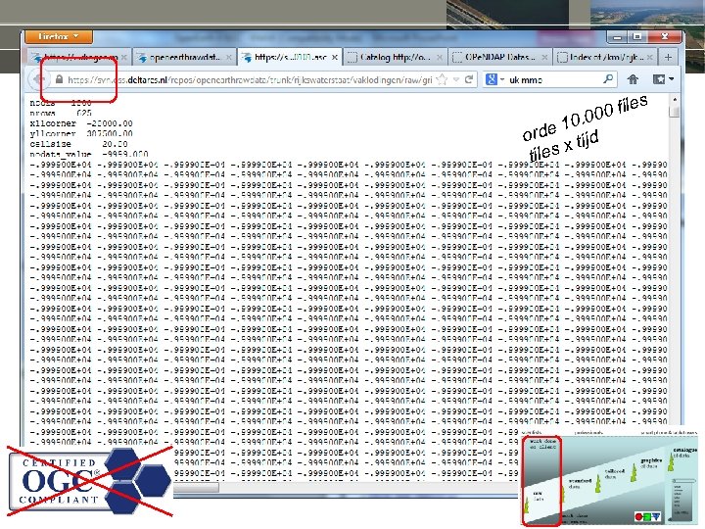Click the magnifier search icon
Screen dimensions: 705x529
[608, 79]
